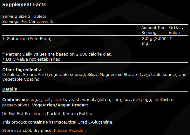Click the Store in a cool, dry place text
The height and width of the screenshot is (135, 190).
tap(27, 131)
